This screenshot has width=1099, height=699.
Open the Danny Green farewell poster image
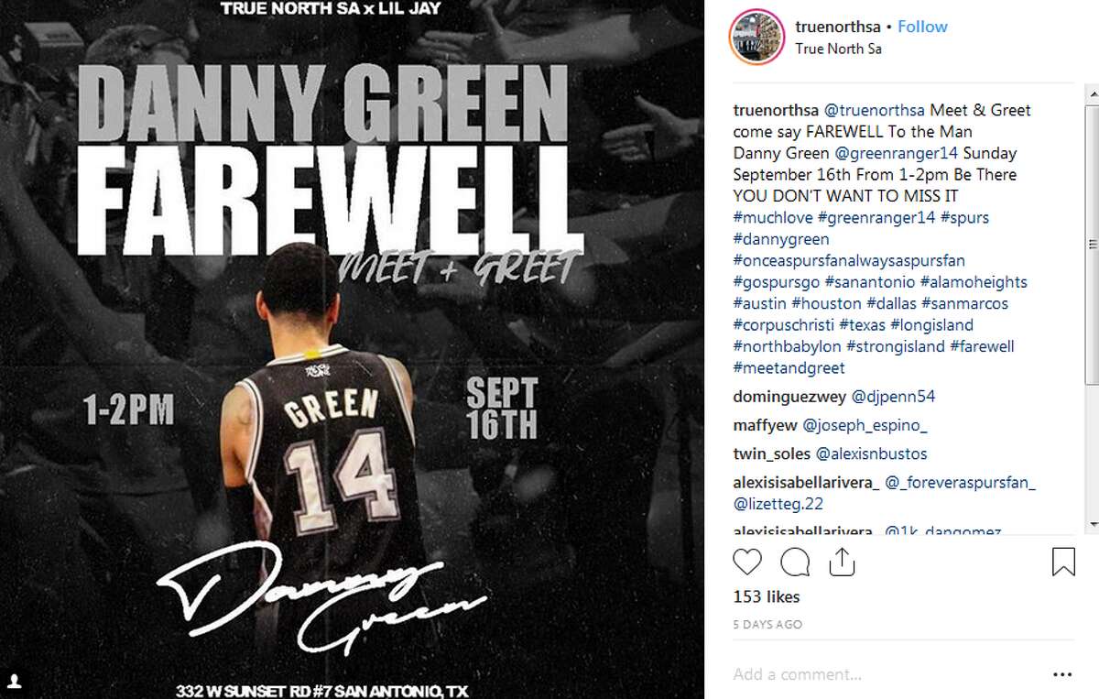pos(353,349)
